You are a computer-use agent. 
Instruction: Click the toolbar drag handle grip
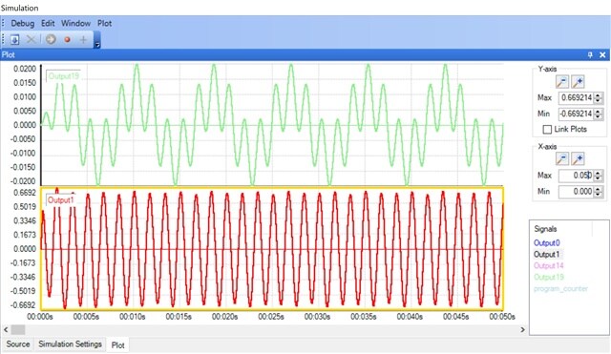point(3,39)
